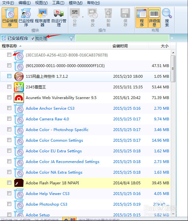Open the 编辑(E) menu

[x=25, y=3]
